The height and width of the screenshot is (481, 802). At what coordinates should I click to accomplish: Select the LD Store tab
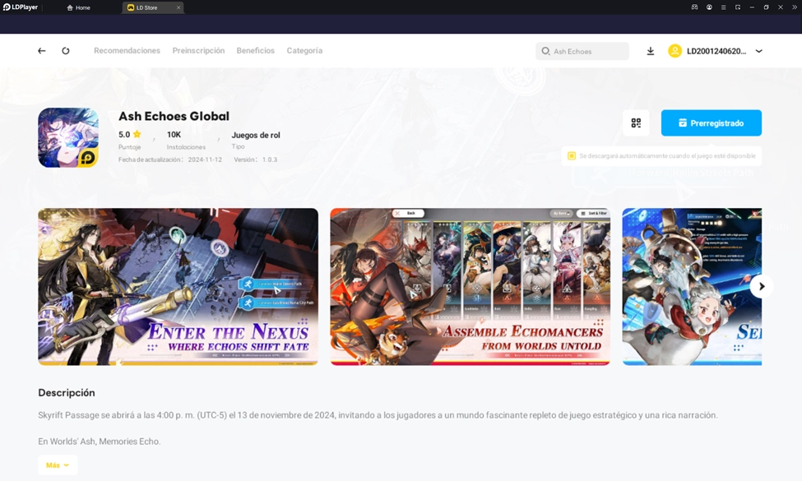(x=153, y=7)
